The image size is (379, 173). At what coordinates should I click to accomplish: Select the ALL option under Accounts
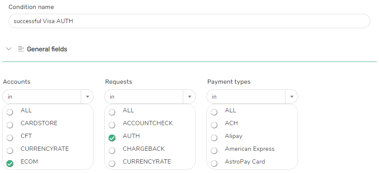[x=10, y=112]
